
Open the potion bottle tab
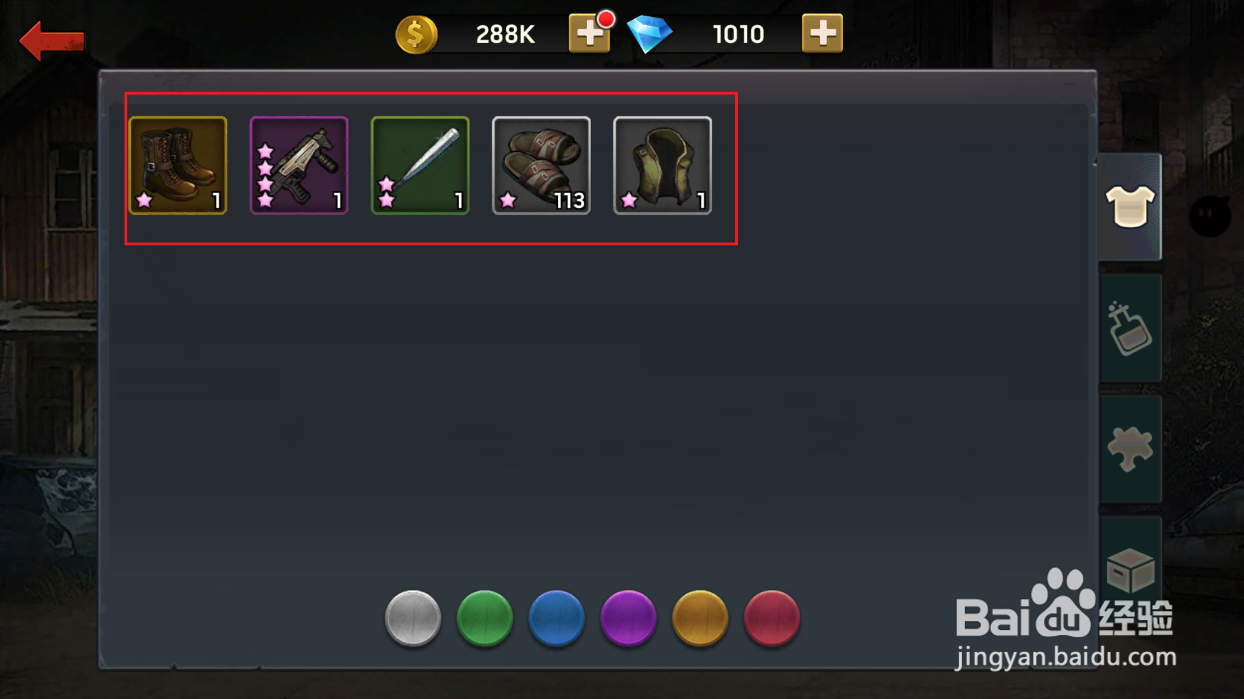(x=1130, y=328)
